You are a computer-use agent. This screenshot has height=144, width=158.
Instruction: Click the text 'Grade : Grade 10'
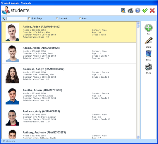point(101,119)
